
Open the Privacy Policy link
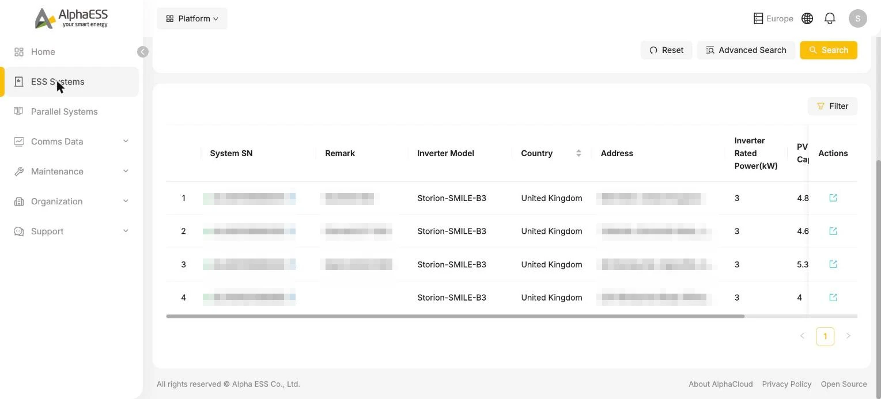[787, 384]
